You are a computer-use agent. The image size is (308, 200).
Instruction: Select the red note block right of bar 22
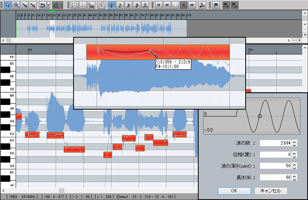click(32, 135)
